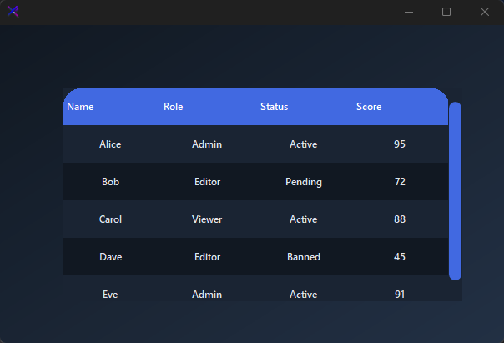This screenshot has width=504, height=343.
Task: Select the Dave name cell
Action: click(x=111, y=257)
